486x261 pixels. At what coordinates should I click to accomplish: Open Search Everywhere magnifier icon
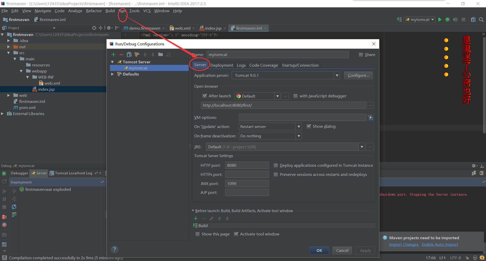(481, 20)
